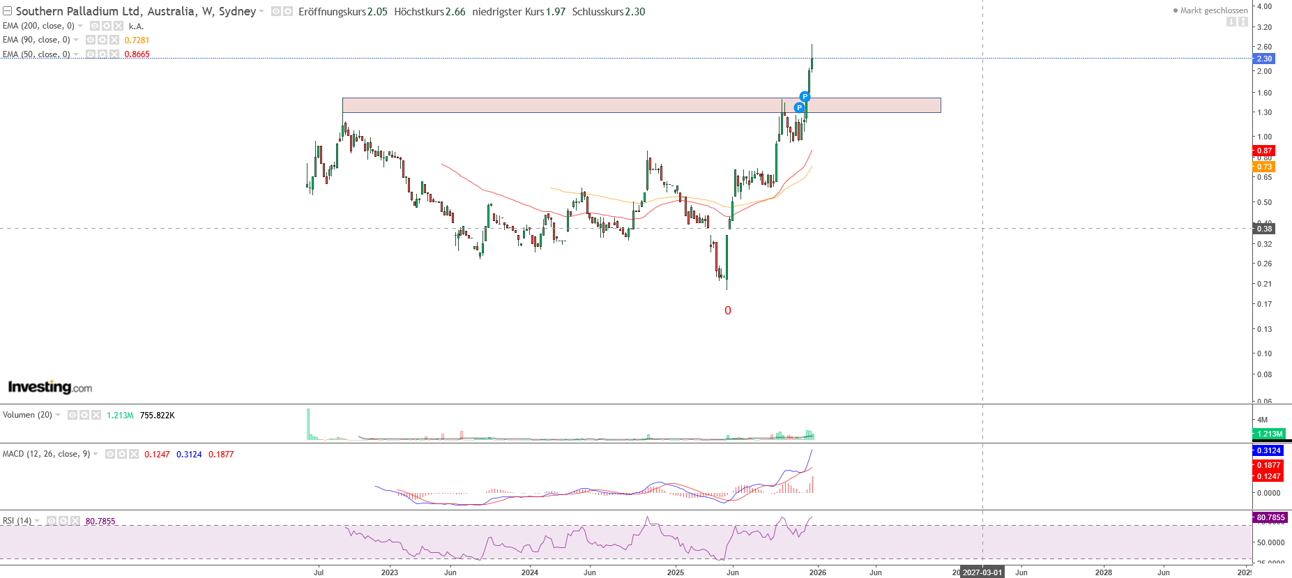Click the blue 2.30 price label on axis
The height and width of the screenshot is (578, 1292).
(x=1264, y=59)
